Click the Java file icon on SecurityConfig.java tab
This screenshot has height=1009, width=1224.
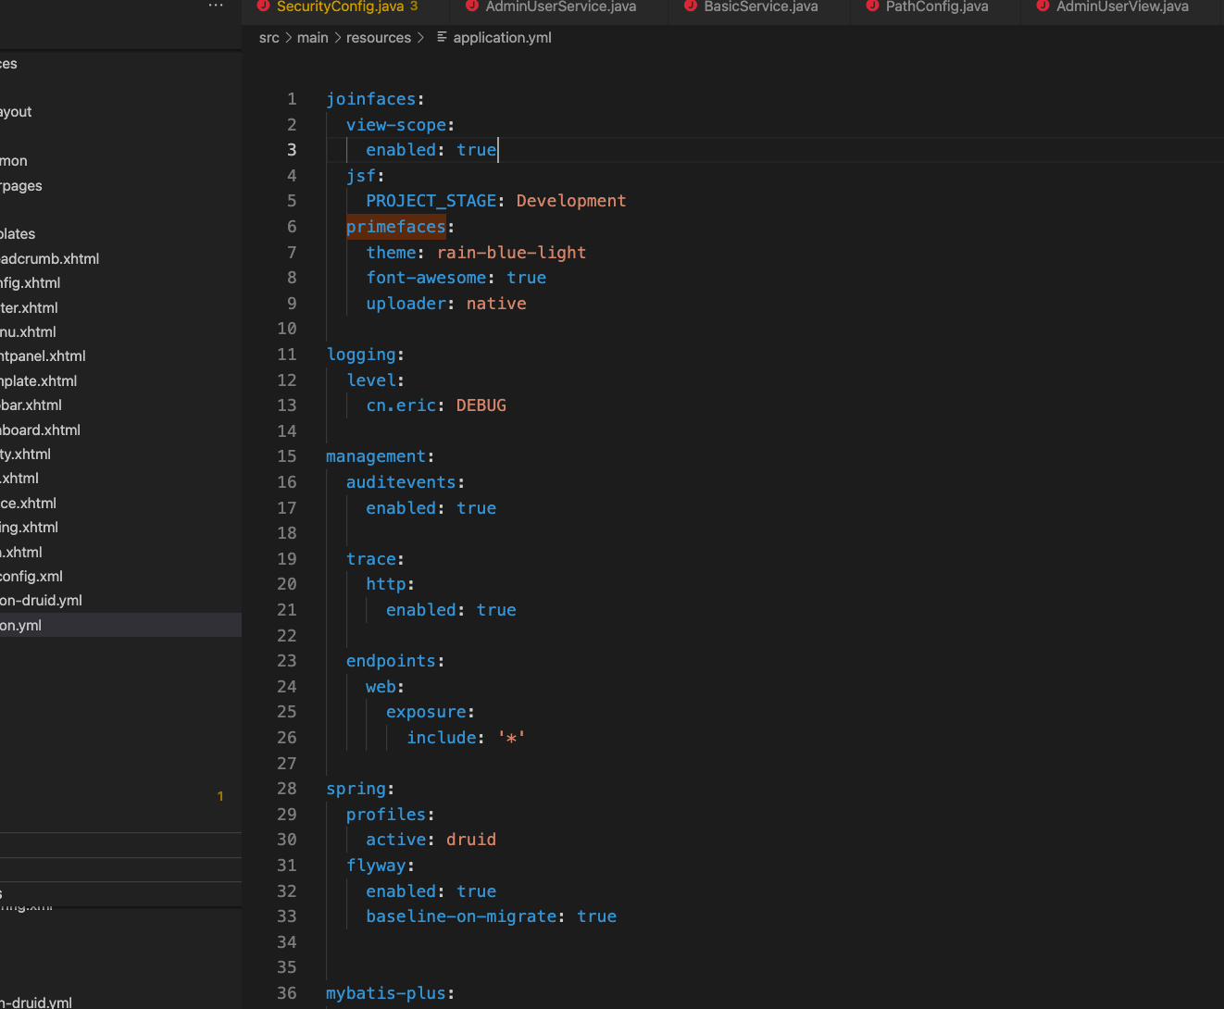[263, 6]
